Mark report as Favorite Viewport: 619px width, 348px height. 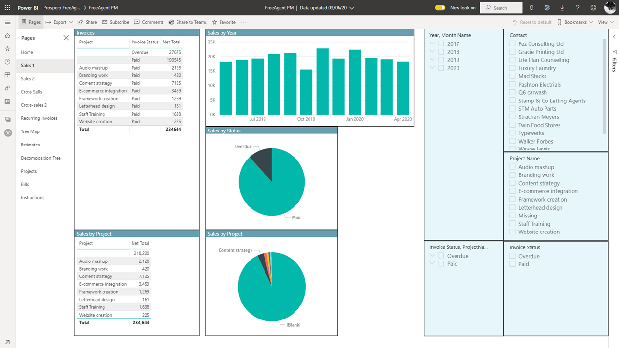223,22
